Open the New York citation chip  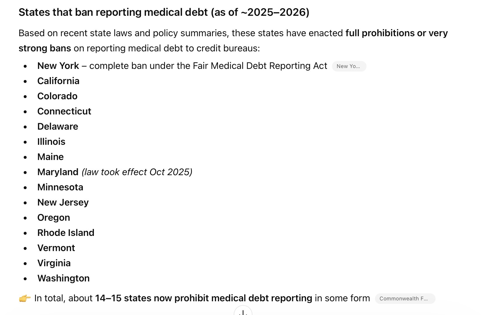(x=349, y=66)
